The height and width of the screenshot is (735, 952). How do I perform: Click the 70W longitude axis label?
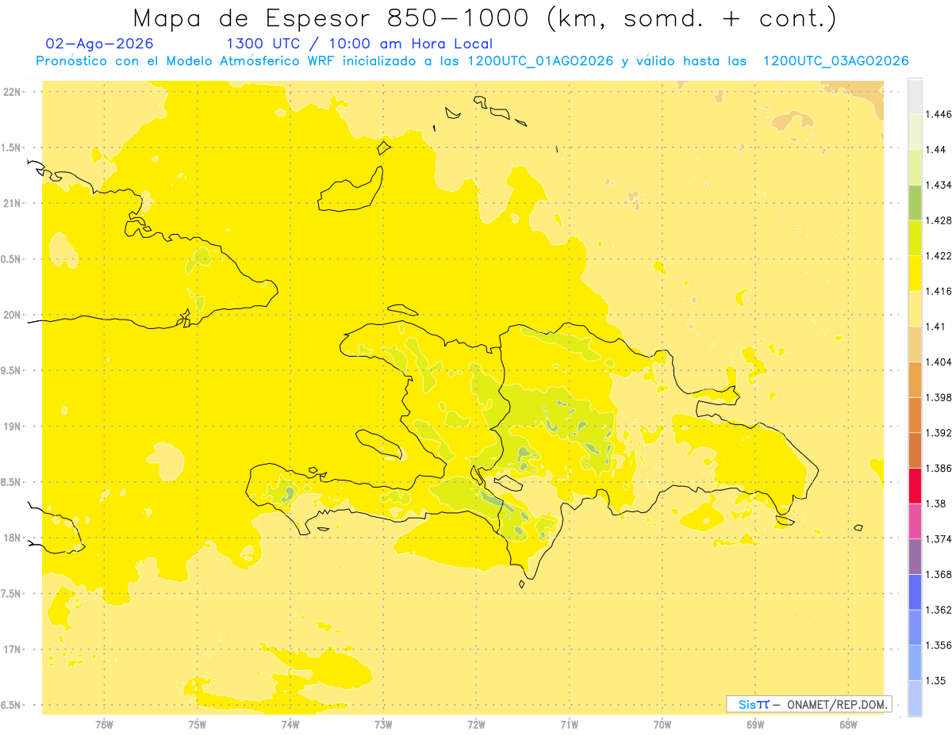[662, 724]
